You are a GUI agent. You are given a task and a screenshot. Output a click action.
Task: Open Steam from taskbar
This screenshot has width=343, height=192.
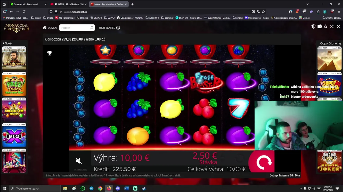click(x=144, y=189)
